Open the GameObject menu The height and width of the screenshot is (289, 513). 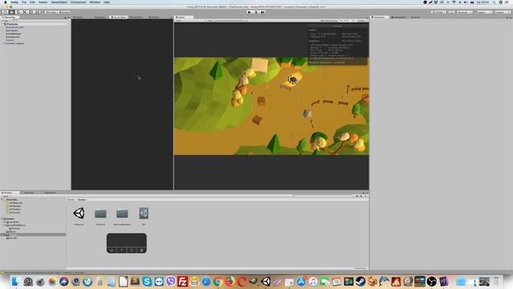[59, 2]
